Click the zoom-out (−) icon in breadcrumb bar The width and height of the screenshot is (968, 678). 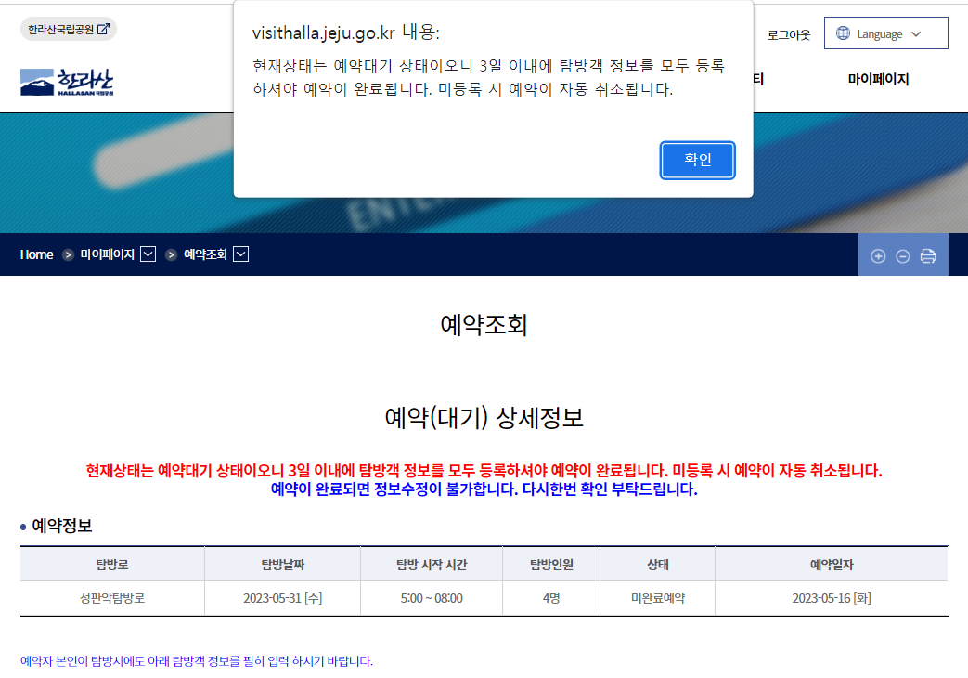[902, 254]
